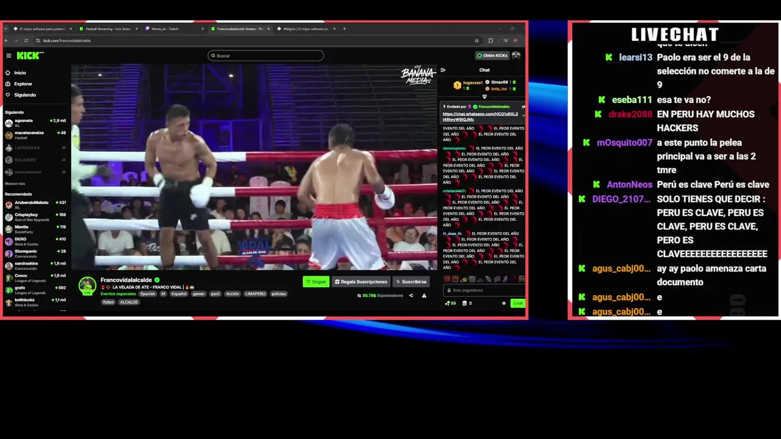Click the channel points icon showing 50
Image resolution: width=781 pixels, height=439 pixels.
click(450, 303)
